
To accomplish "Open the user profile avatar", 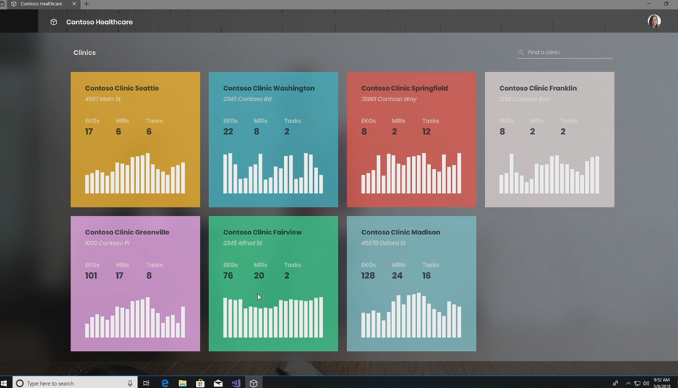I will (x=654, y=21).
